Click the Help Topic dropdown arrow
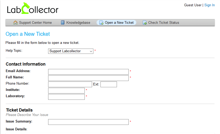The image size is (220, 134). click(x=91, y=51)
